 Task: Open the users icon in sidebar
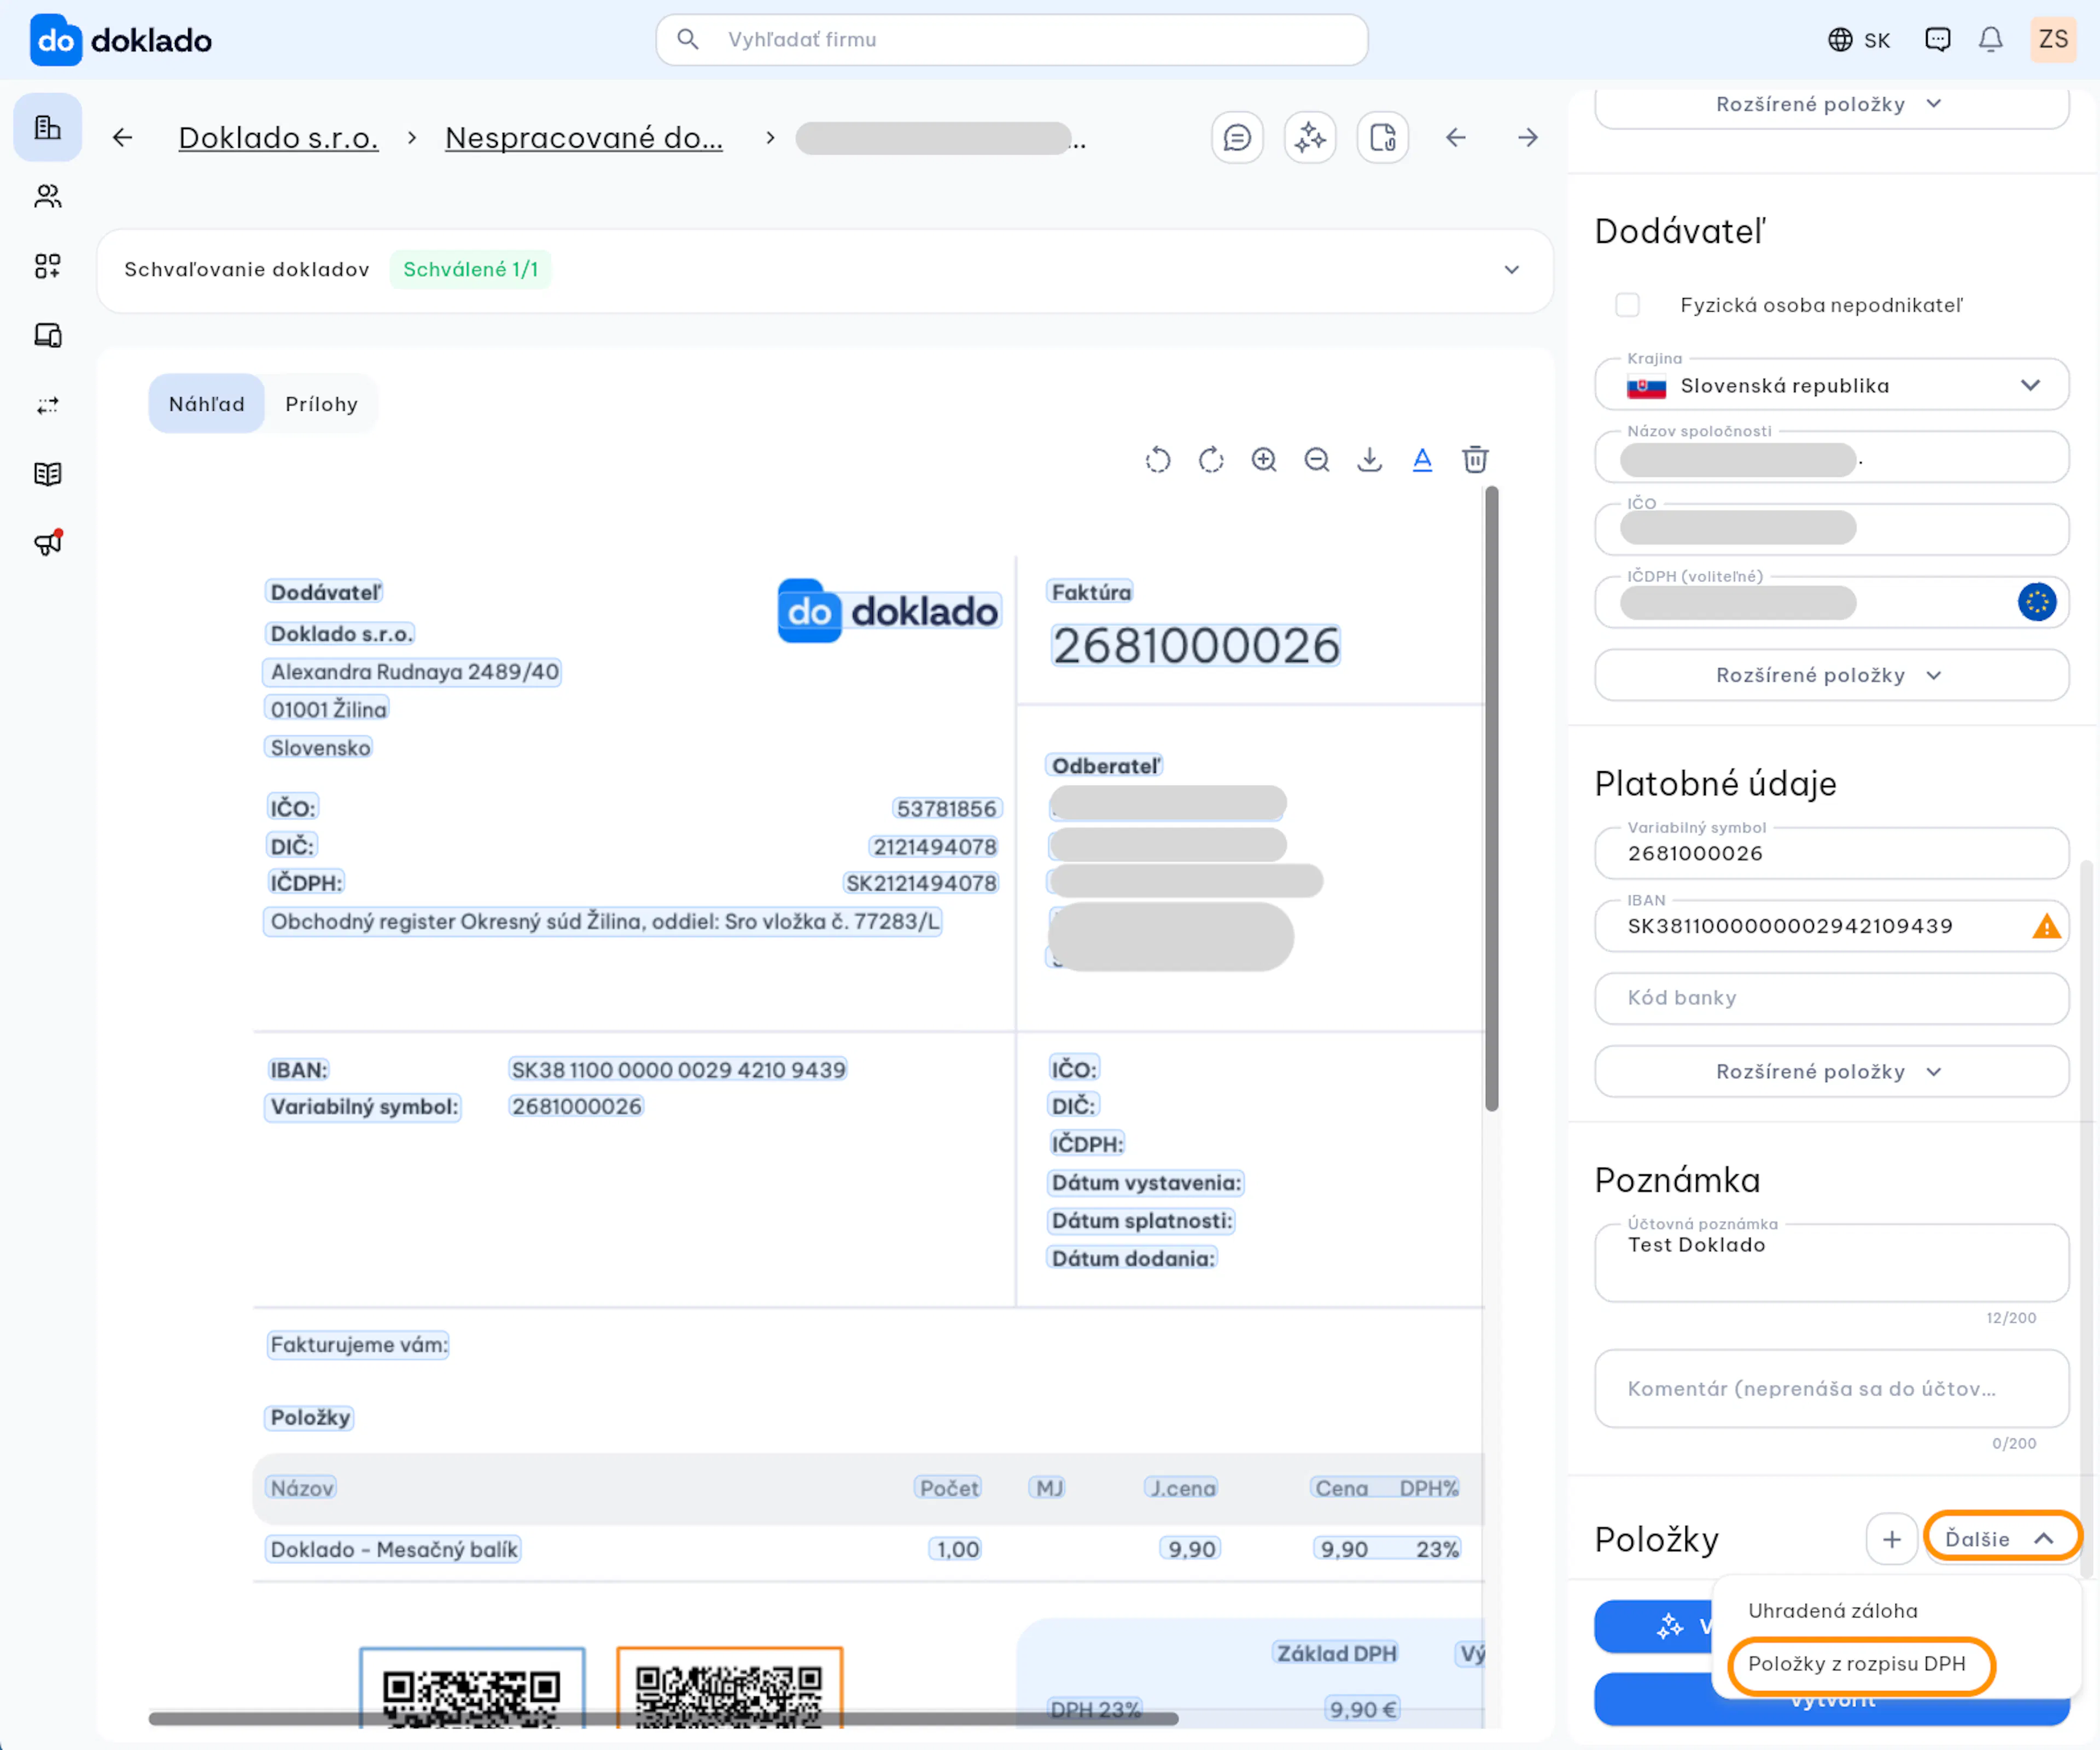(x=47, y=196)
